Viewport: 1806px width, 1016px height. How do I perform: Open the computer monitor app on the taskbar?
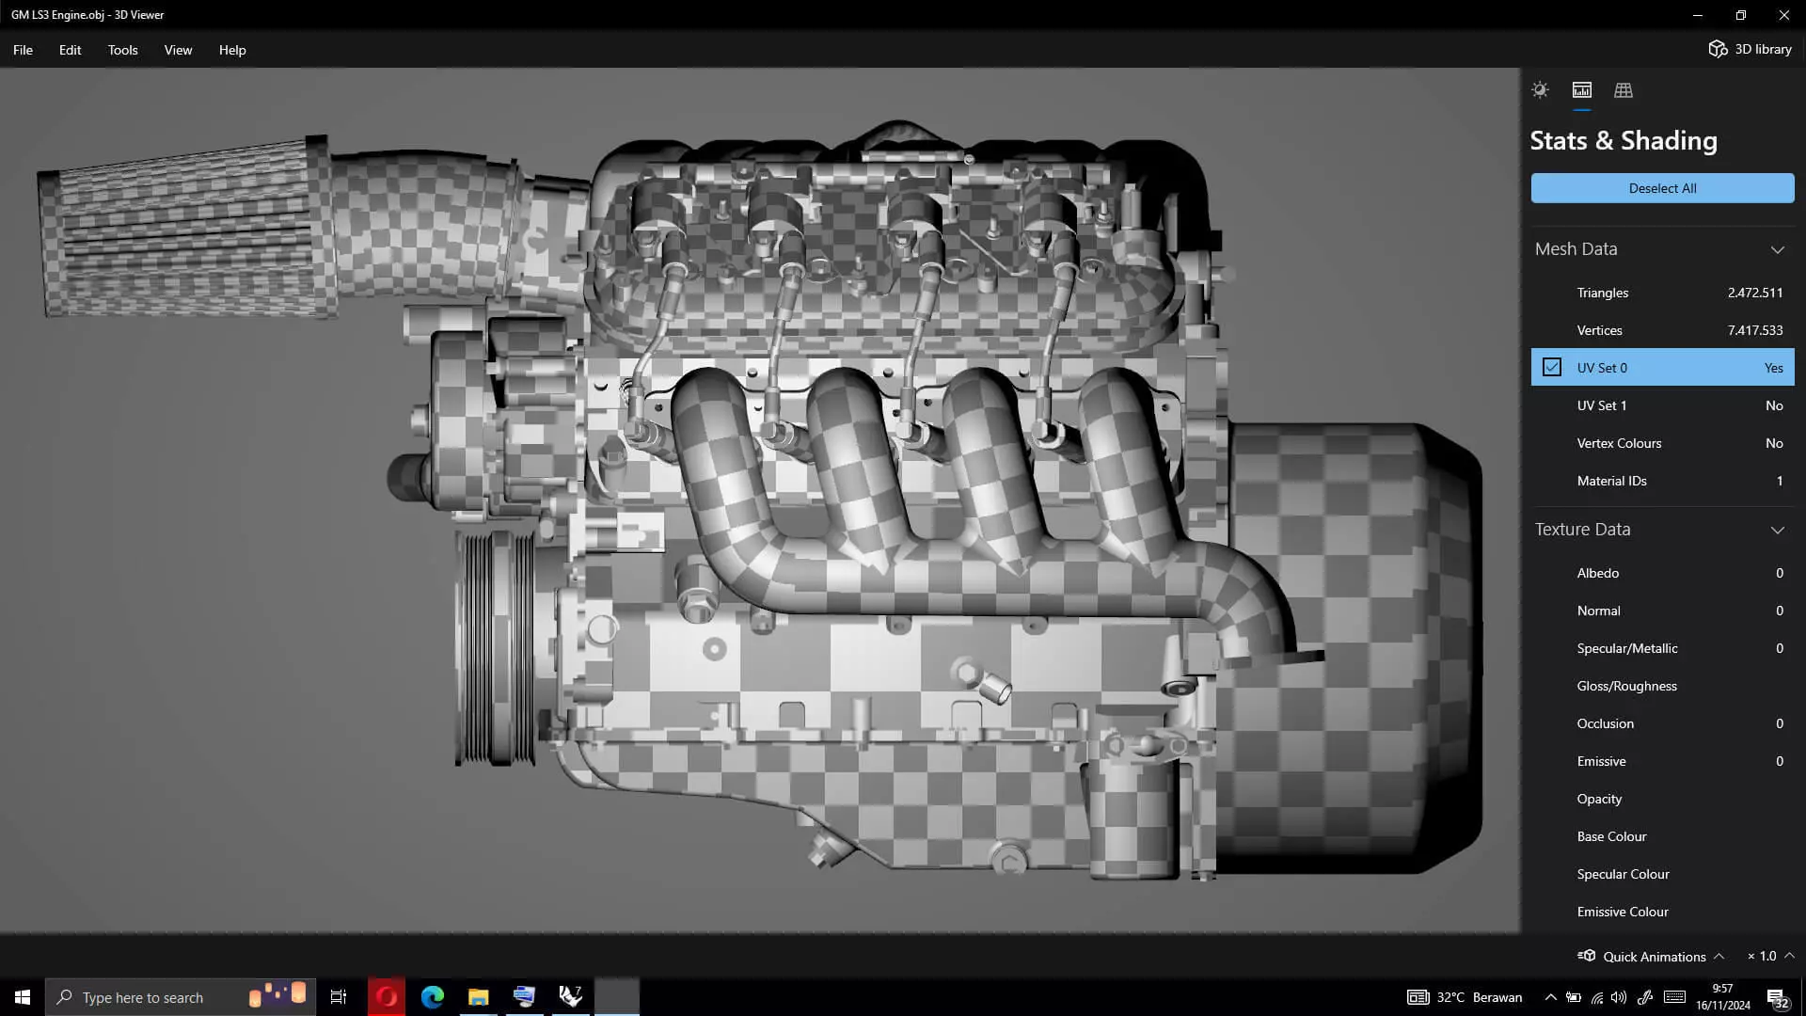pos(525,997)
